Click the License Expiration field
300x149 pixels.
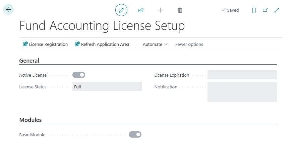242,75
